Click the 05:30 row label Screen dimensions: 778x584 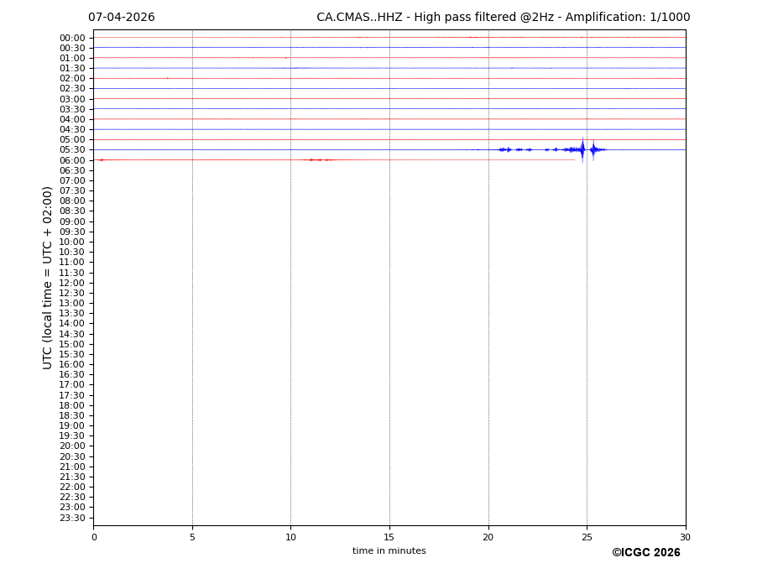72,150
